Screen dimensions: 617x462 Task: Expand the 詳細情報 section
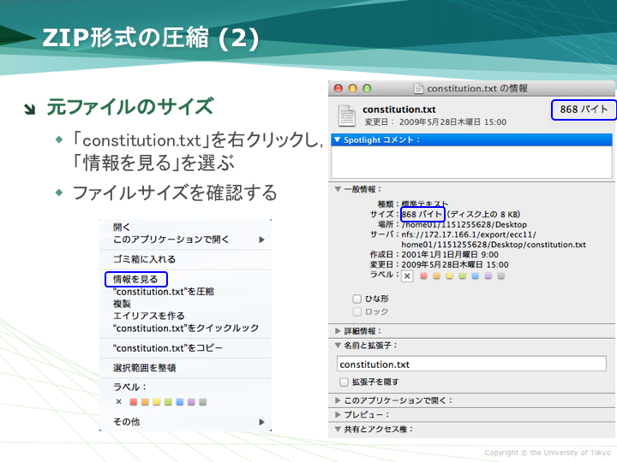click(x=338, y=331)
